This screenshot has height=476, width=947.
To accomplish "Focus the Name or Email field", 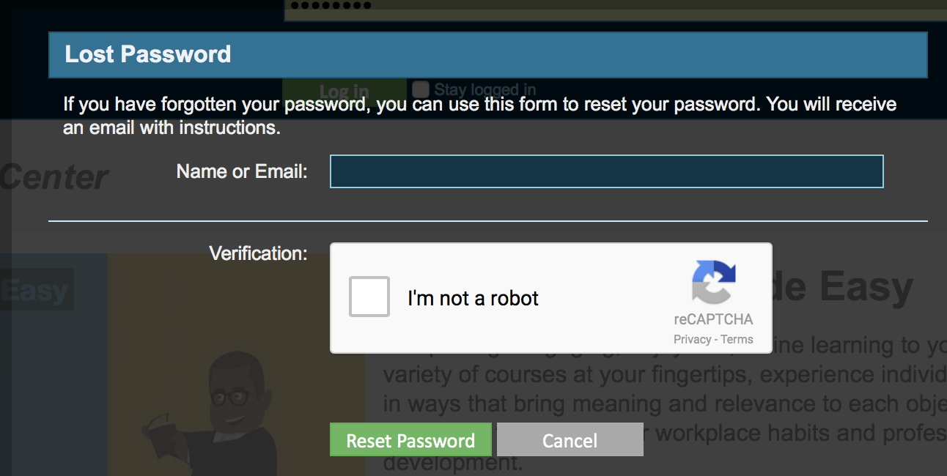I will click(x=607, y=171).
